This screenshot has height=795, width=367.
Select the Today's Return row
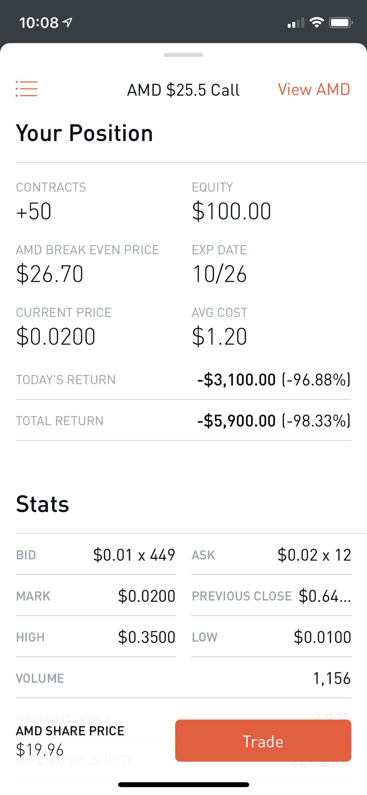pyautogui.click(x=183, y=380)
